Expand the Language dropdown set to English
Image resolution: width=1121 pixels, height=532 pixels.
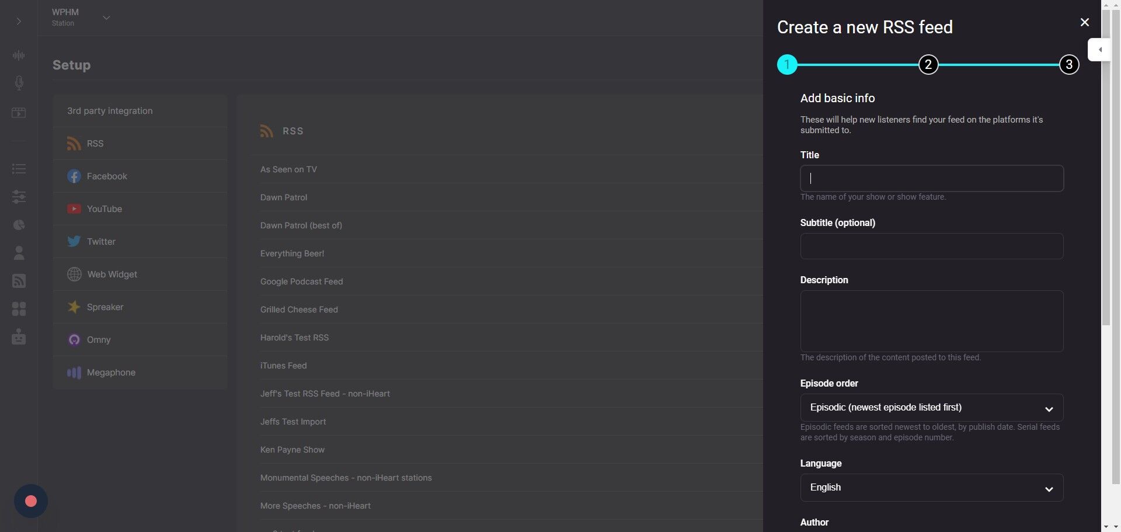pos(931,488)
